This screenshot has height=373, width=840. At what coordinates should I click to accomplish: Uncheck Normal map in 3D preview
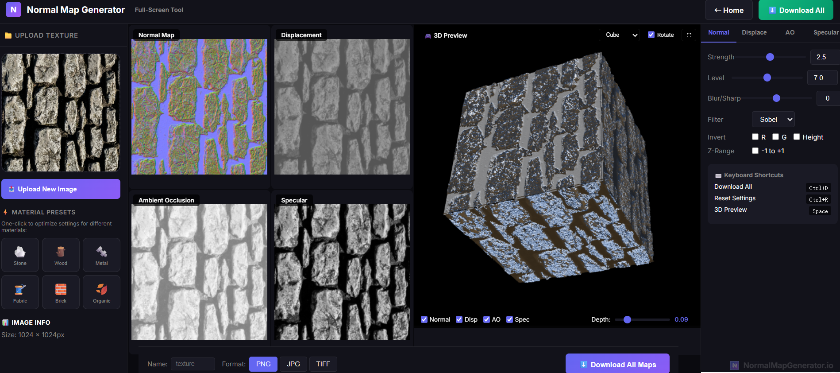tap(424, 319)
